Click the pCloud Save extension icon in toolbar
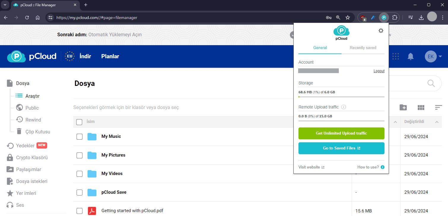The image size is (448, 216). pos(384,18)
